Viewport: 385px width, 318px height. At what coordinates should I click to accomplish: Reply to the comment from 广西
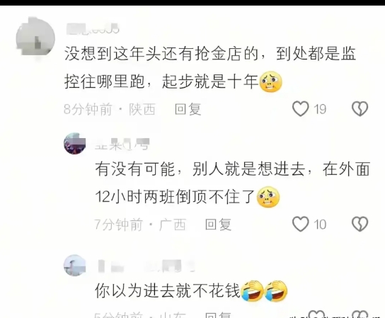(218, 225)
